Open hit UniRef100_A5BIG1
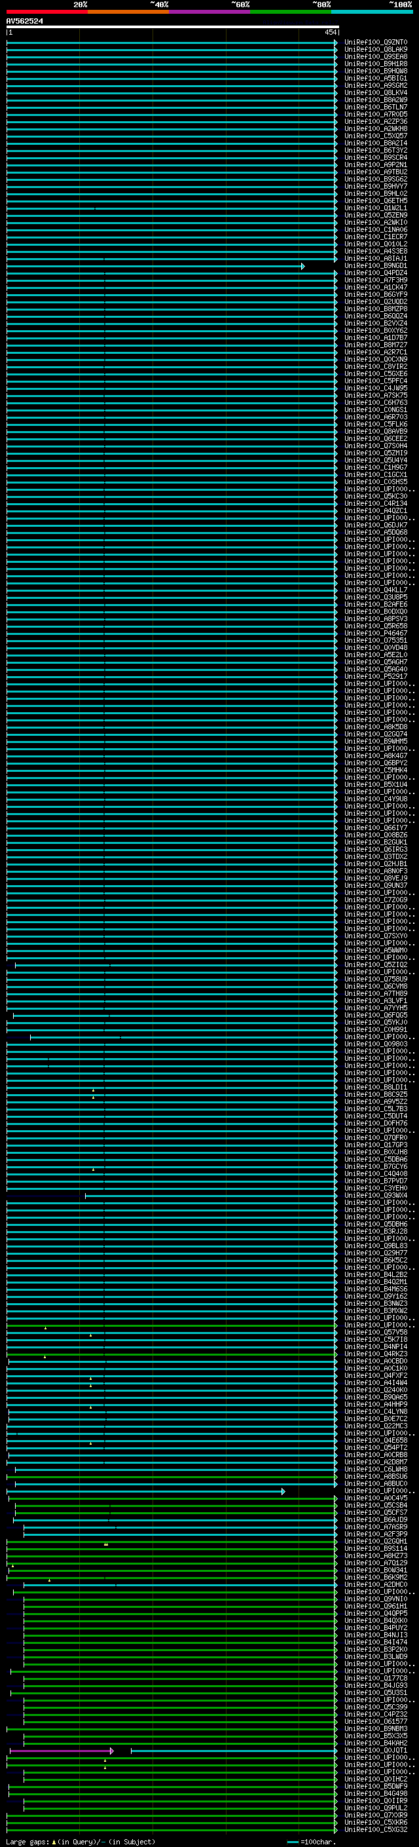Image resolution: width=419 pixels, height=1847 pixels. point(376,79)
